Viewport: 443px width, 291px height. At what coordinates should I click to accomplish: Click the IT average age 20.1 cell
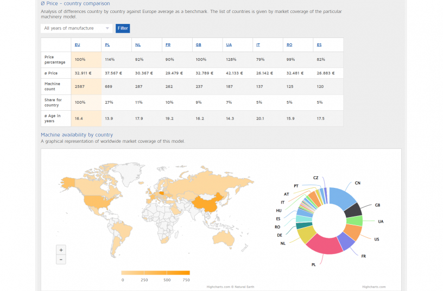tap(268, 118)
